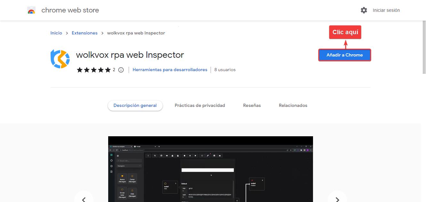Open Herramientas para desarrolladores category
426x202 pixels.
pos(170,70)
